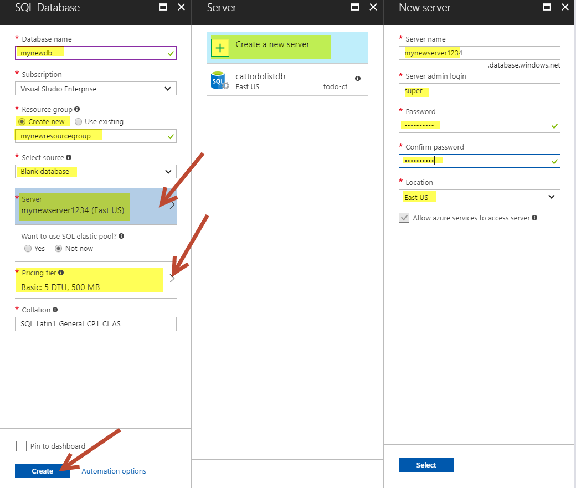This screenshot has width=576, height=488.
Task: Click the mynewserver1234 (East US) text
Action: tap(73, 210)
